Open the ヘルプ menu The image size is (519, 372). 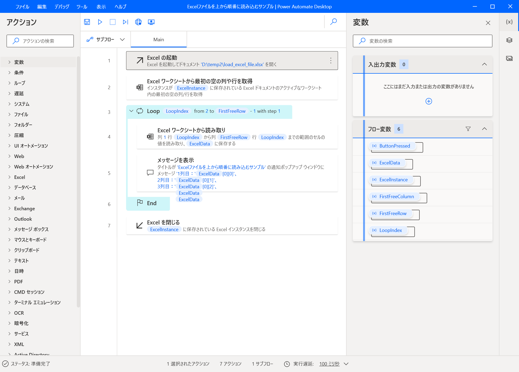(x=120, y=7)
